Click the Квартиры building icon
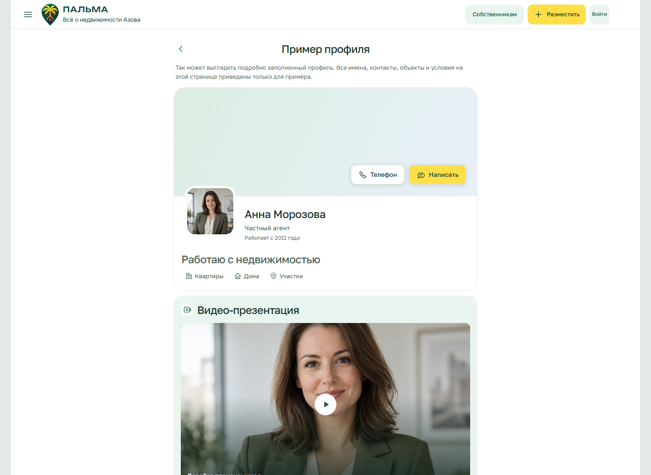This screenshot has height=475, width=651. pos(189,276)
